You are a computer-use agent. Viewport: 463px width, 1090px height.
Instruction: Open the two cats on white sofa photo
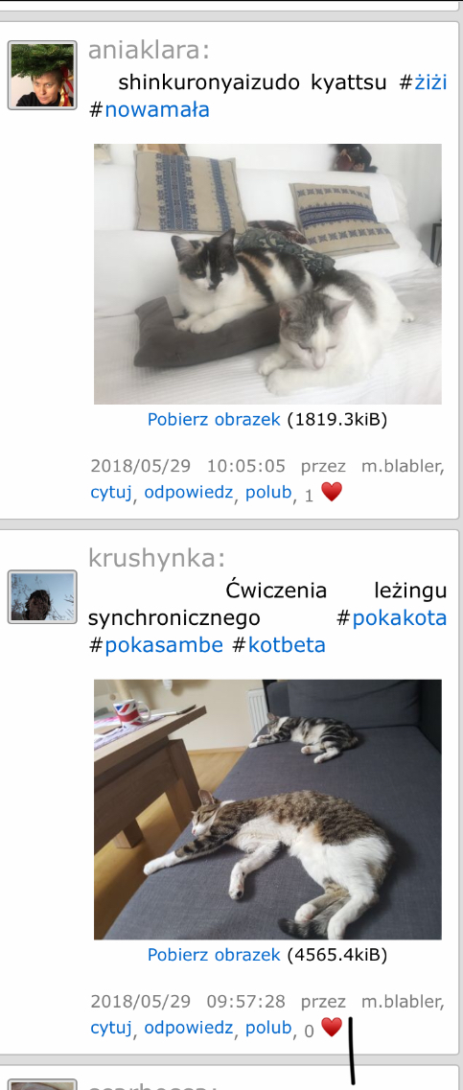pyautogui.click(x=267, y=274)
